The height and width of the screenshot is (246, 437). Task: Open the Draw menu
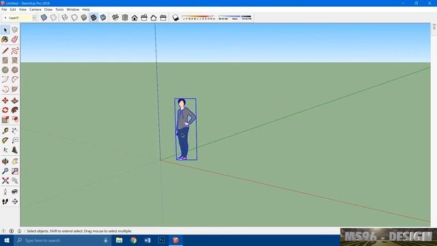[x=48, y=10]
